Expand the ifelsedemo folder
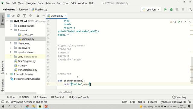 pos(11,43)
